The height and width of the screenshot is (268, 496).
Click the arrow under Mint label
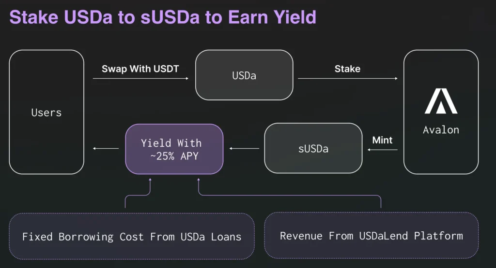pos(383,149)
